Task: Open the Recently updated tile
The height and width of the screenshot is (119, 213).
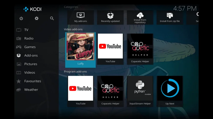Action: pyautogui.click(x=110, y=17)
